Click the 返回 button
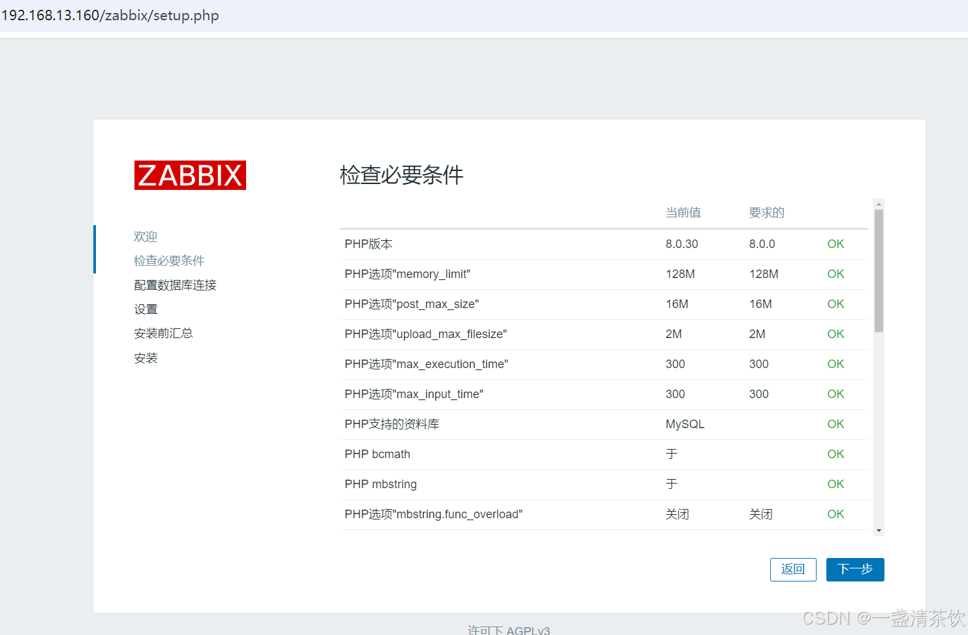Screen dimensions: 968x635 coord(793,569)
